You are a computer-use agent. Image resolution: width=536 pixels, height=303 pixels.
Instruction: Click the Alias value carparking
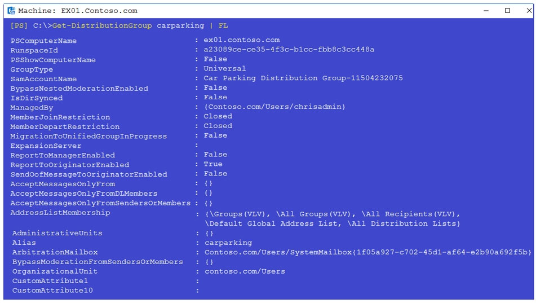coord(228,243)
